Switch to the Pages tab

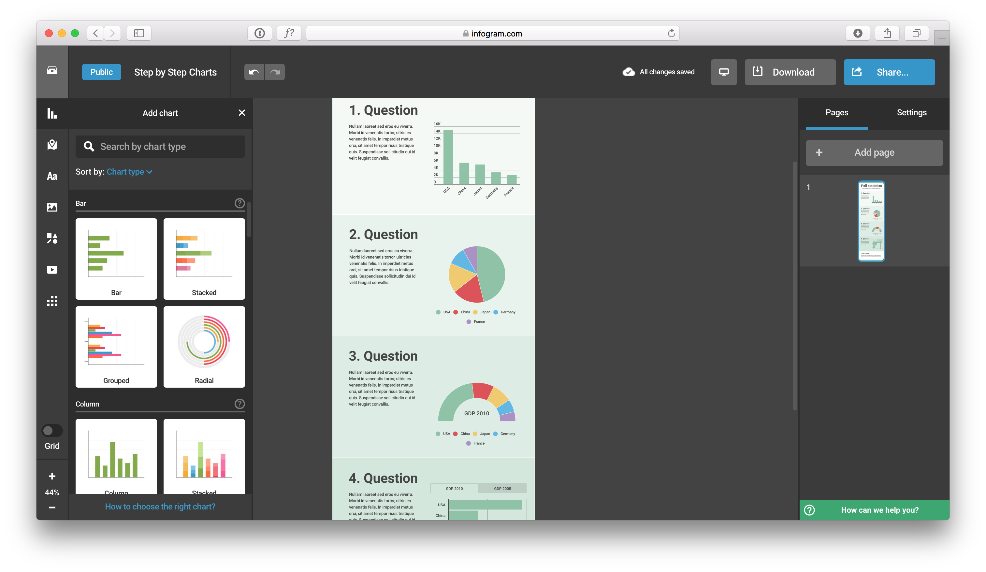(836, 113)
